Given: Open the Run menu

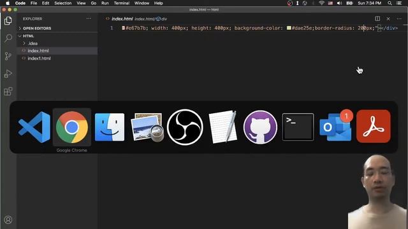Looking at the screenshot, I should pos(105,3).
